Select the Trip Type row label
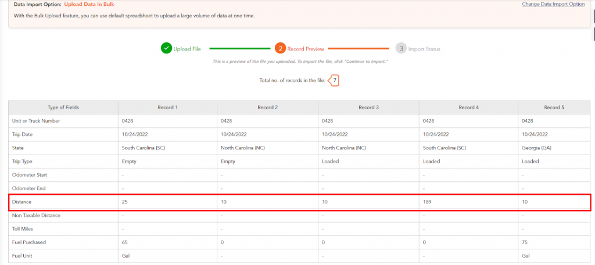The image size is (595, 265). 23,162
